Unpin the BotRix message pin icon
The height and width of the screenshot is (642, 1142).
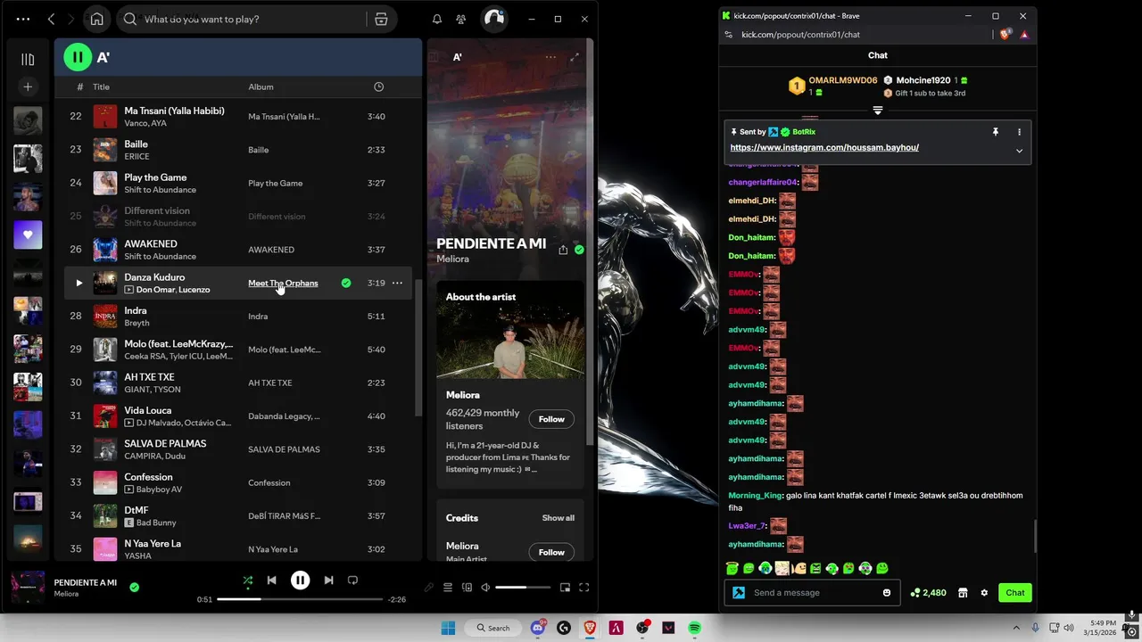point(996,132)
